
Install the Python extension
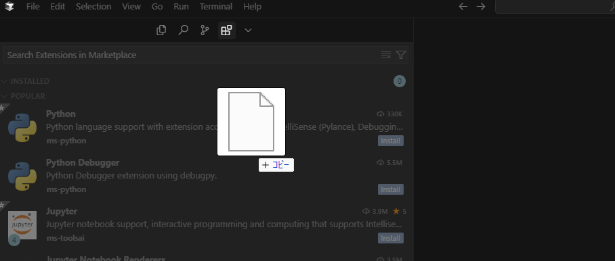tap(391, 141)
